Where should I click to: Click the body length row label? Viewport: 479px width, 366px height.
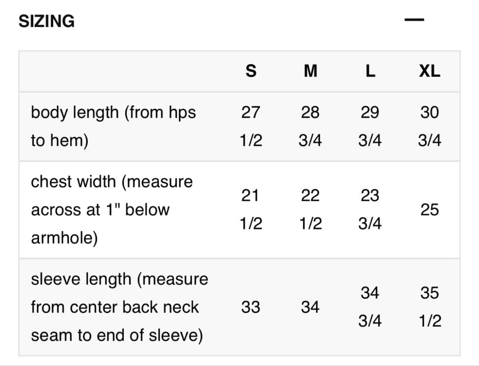click(113, 126)
